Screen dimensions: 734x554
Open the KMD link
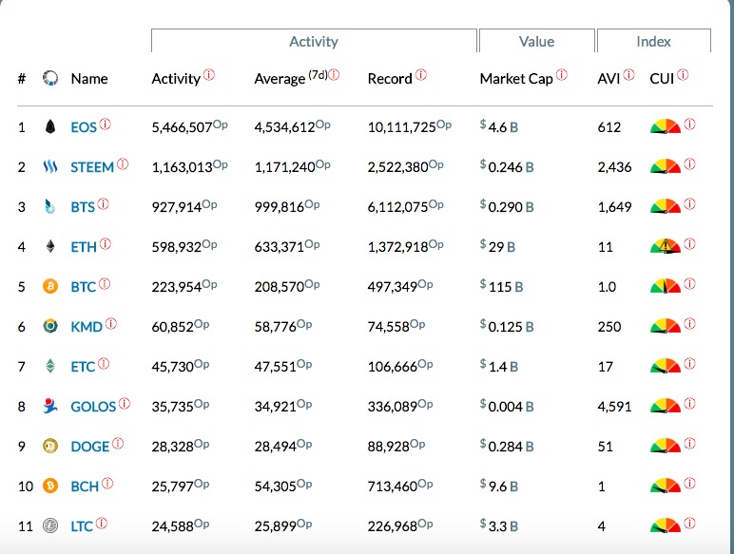(x=87, y=327)
